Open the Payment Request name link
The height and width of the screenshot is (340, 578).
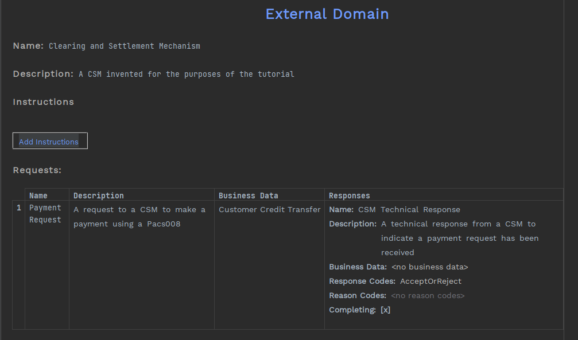[x=45, y=214]
